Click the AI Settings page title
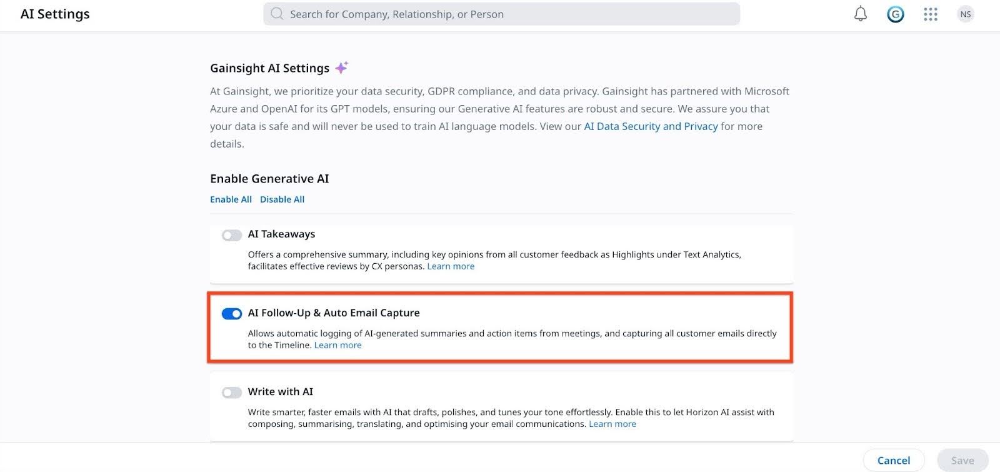This screenshot has height=472, width=1000. pyautogui.click(x=55, y=14)
